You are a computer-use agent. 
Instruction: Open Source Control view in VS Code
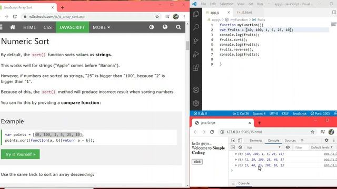(x=196, y=41)
